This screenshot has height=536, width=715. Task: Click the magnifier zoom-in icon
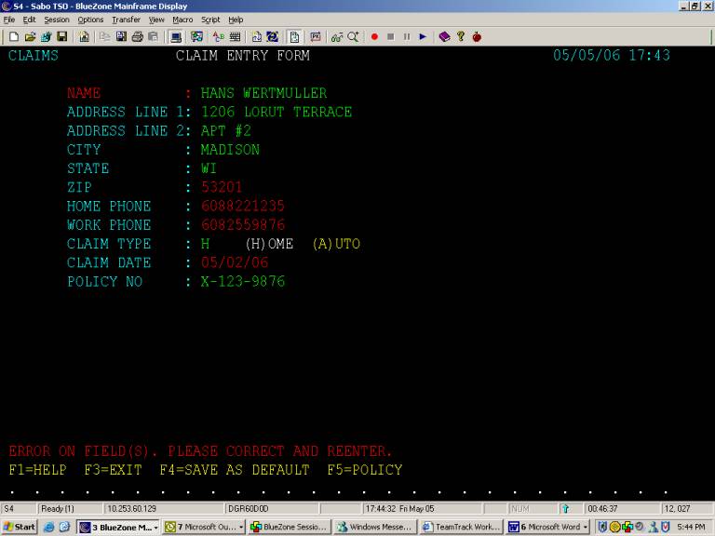(x=353, y=37)
